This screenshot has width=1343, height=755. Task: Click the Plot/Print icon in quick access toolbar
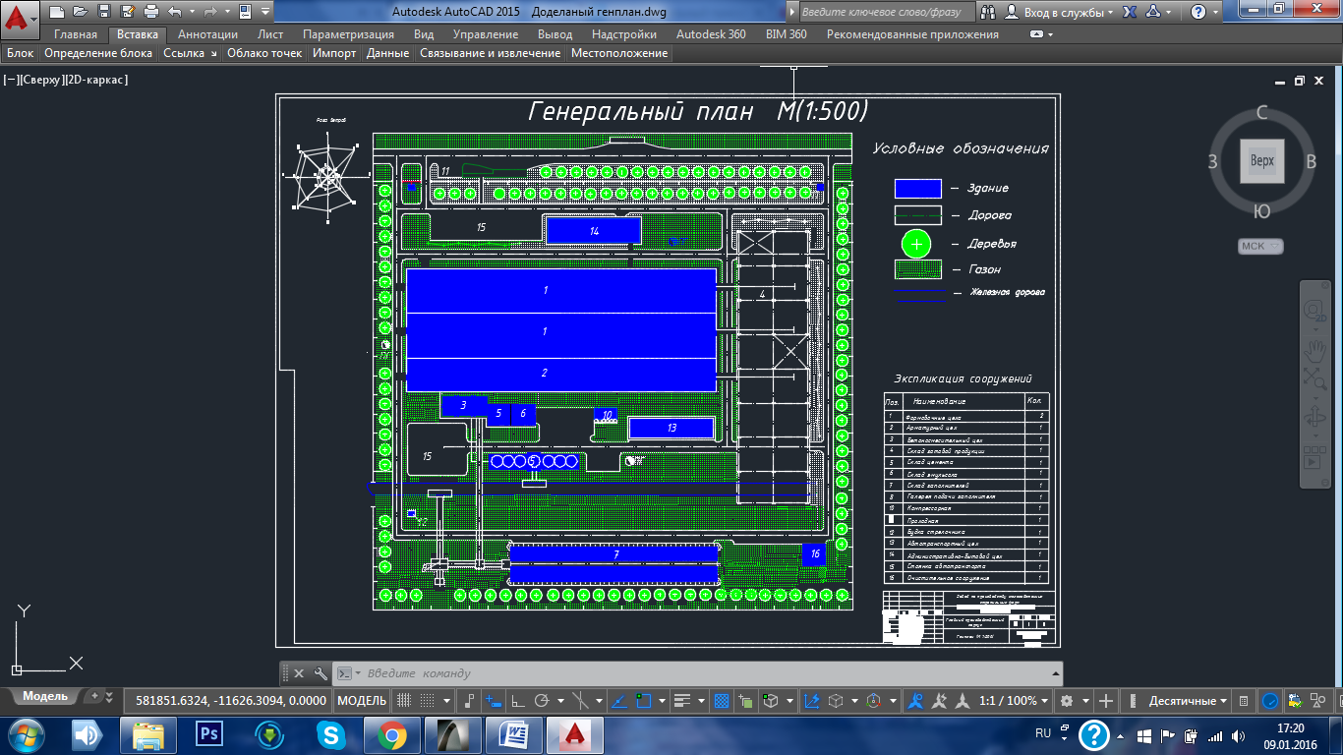pyautogui.click(x=150, y=12)
